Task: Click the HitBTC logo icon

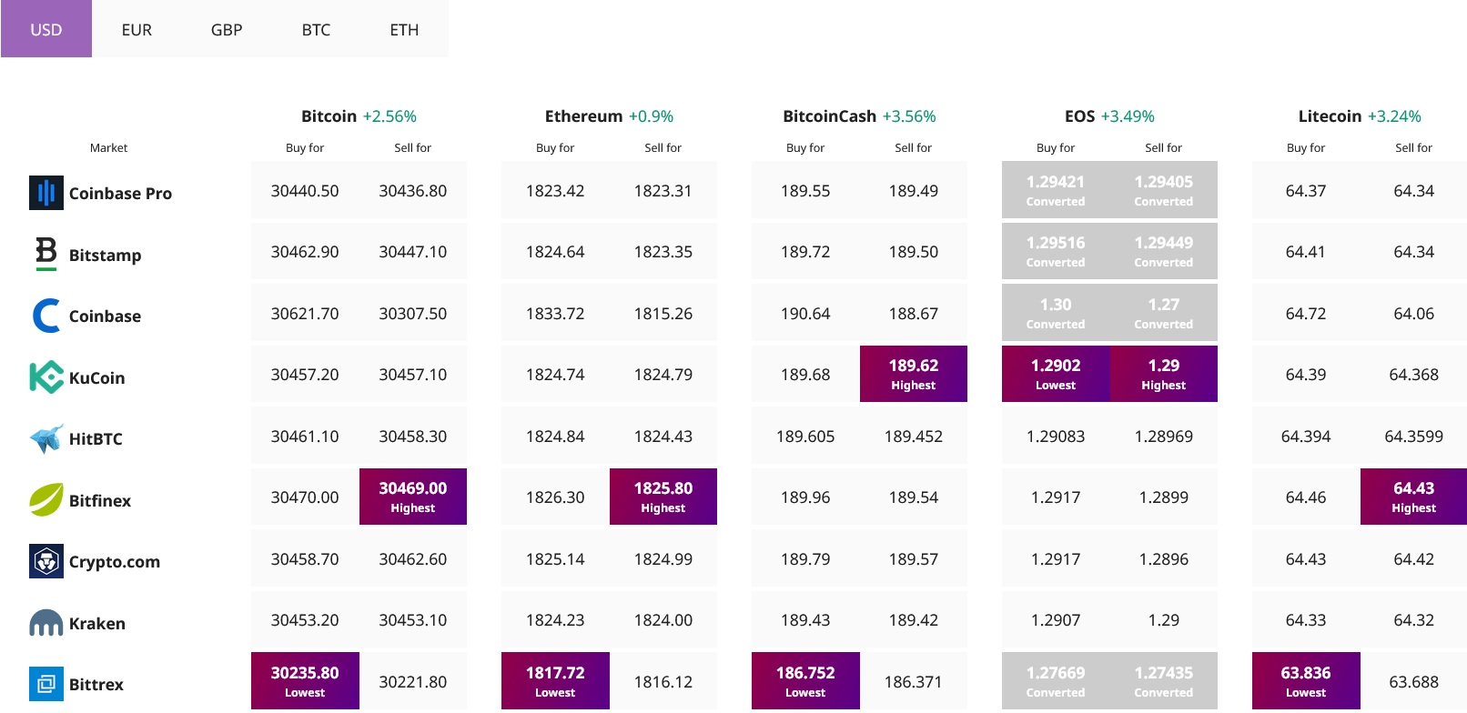Action: [46, 438]
